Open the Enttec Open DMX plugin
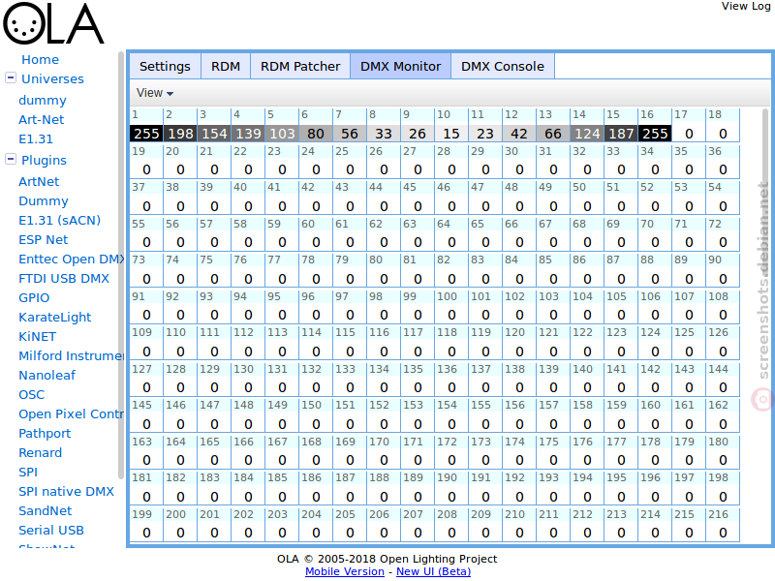This screenshot has height=581, width=775. click(x=71, y=259)
